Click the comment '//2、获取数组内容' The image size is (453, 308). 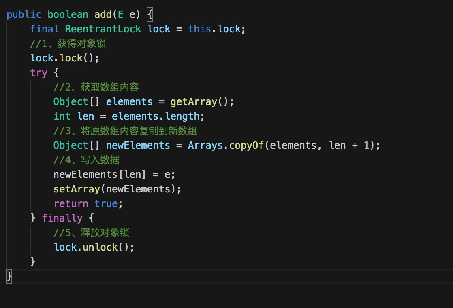tap(96, 87)
